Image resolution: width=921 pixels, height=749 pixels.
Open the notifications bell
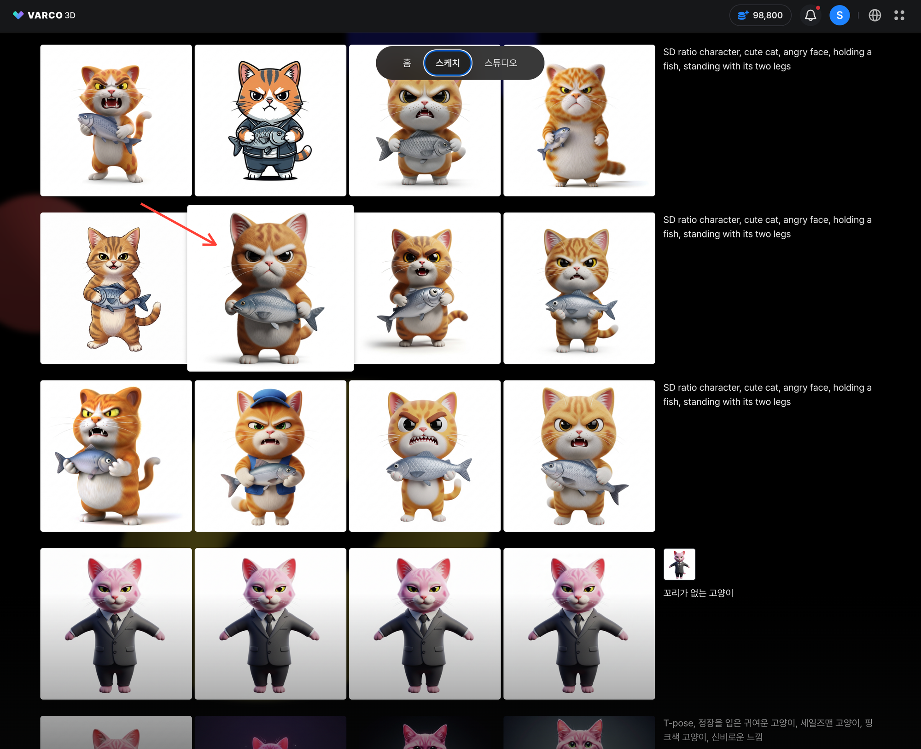coord(810,15)
